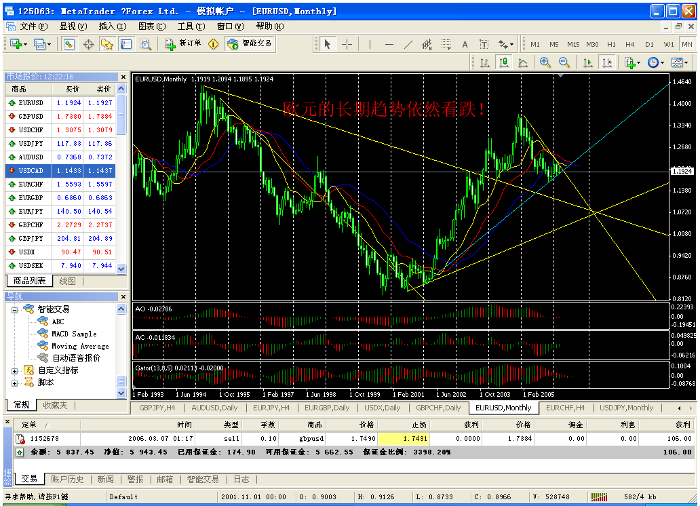Switch to the GBPJPY,H4 chart tab

(157, 408)
